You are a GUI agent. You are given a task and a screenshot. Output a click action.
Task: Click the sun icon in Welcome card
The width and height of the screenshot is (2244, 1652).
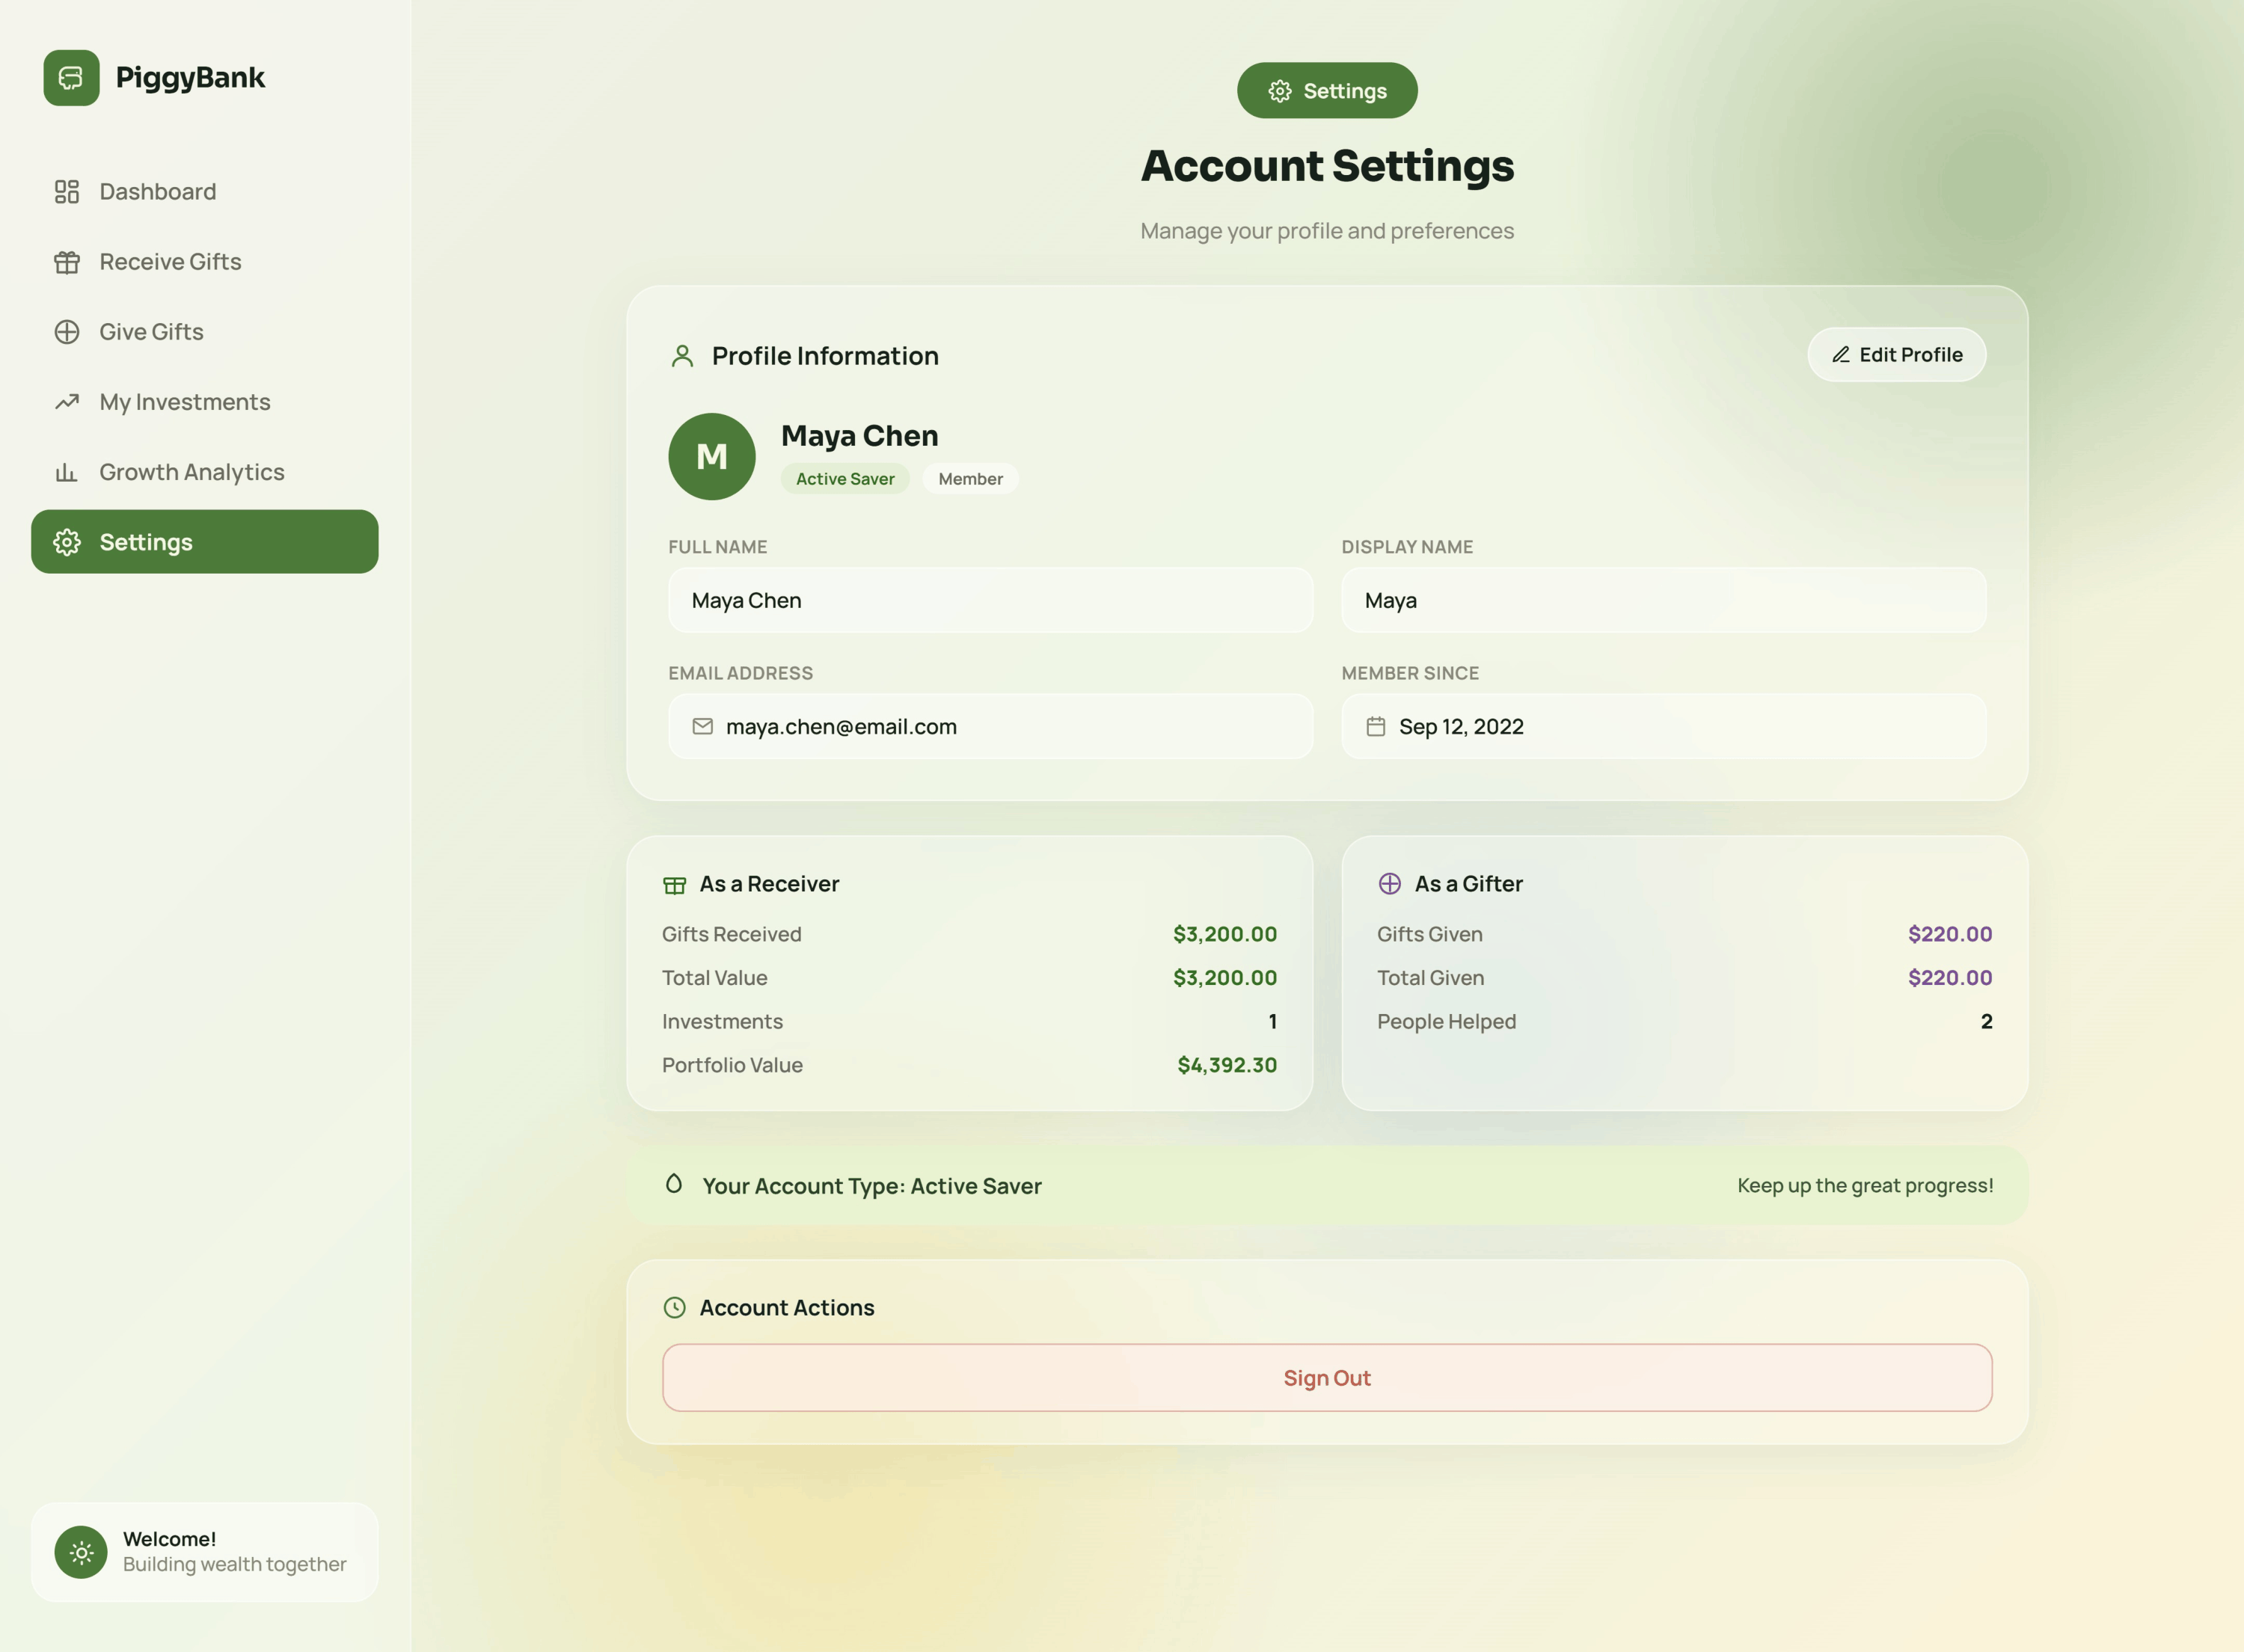click(x=81, y=1552)
